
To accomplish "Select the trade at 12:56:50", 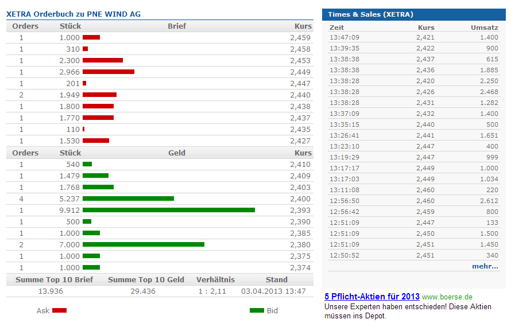I will pos(414,201).
